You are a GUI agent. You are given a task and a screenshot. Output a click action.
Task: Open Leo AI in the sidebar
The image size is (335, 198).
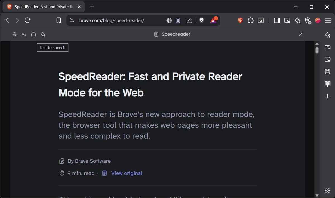point(327,35)
